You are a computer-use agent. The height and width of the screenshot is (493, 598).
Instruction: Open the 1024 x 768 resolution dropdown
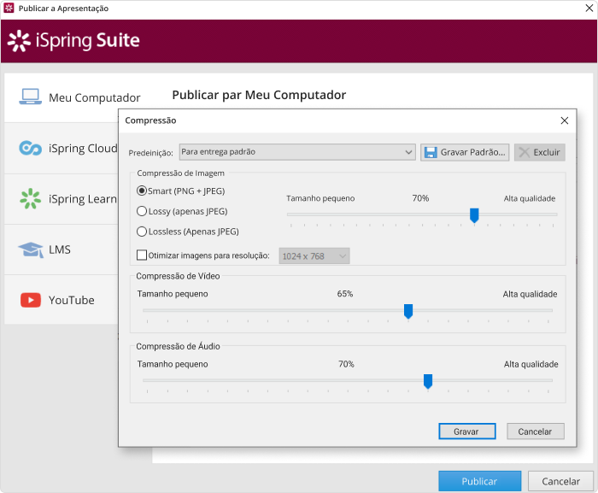[314, 256]
